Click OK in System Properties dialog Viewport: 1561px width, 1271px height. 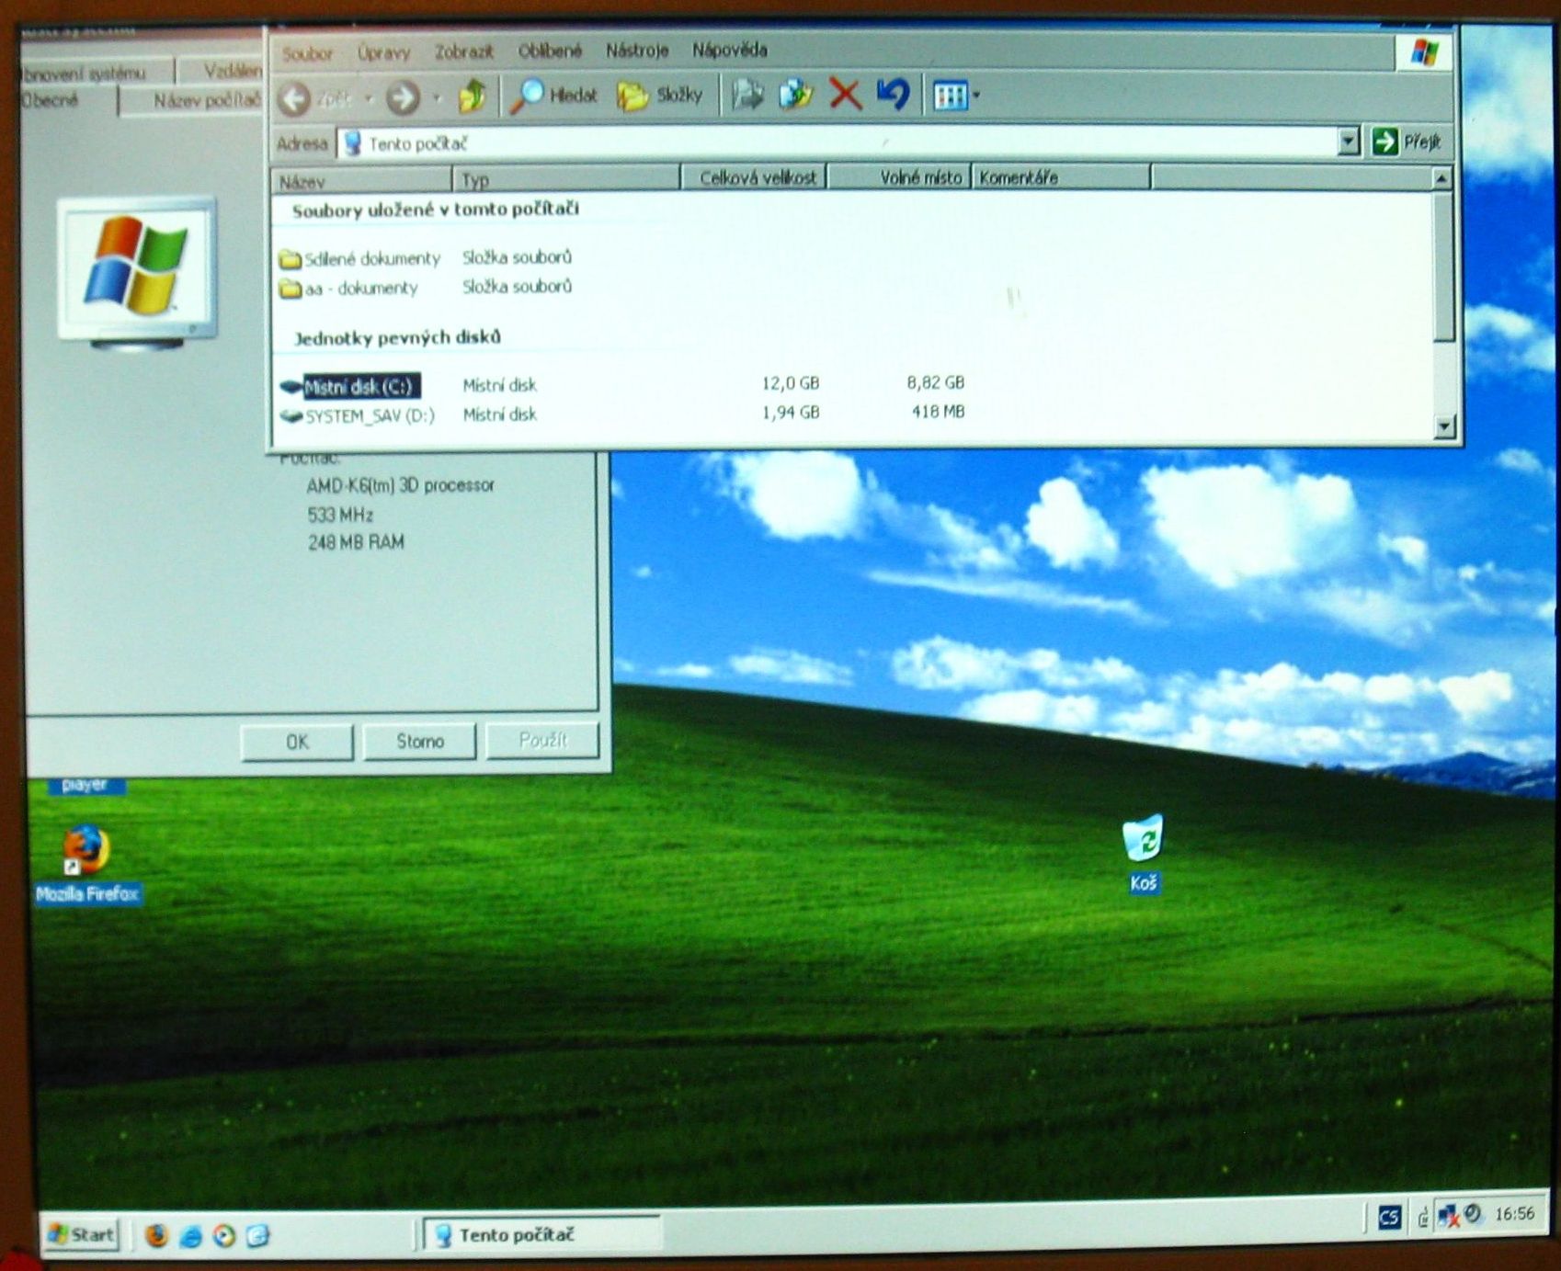pos(296,742)
